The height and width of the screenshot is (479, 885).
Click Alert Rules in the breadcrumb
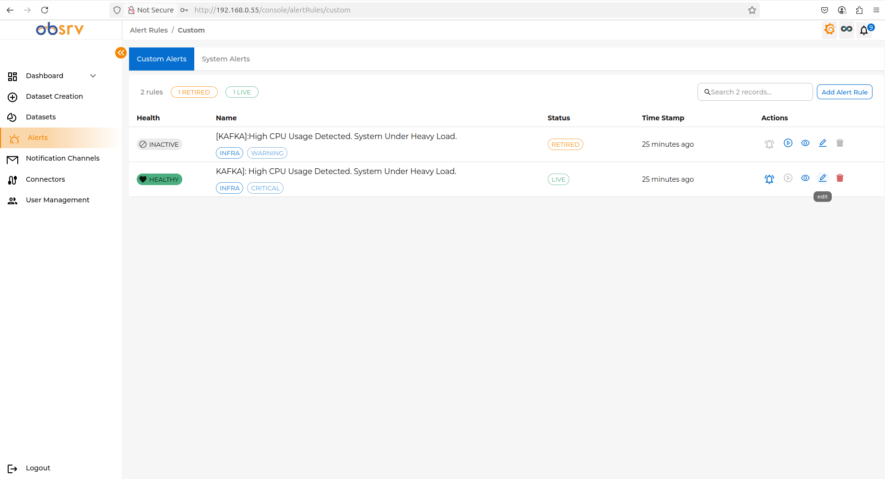[x=149, y=30]
